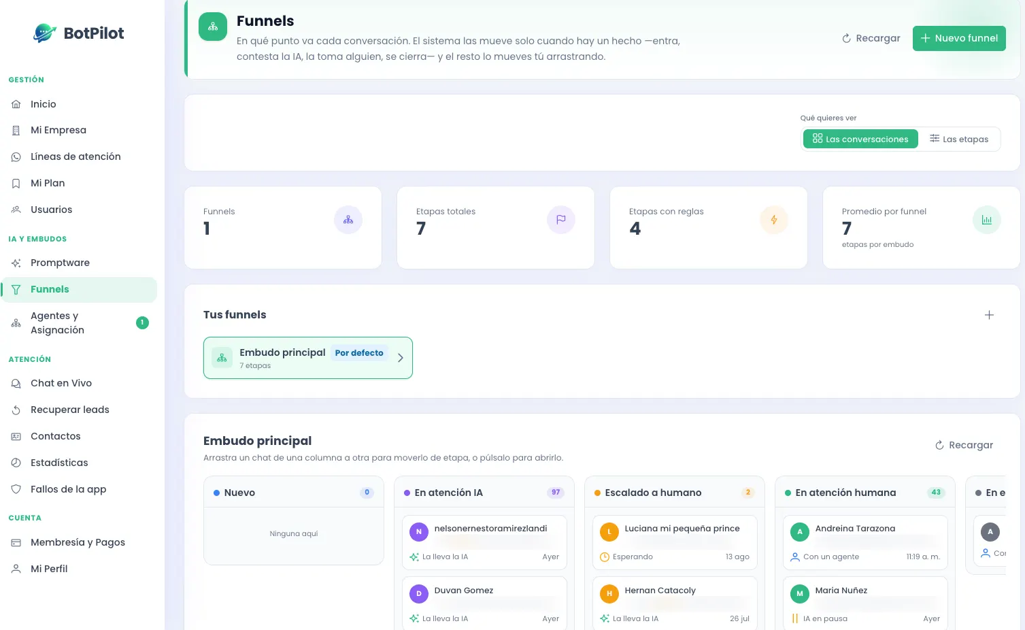Open Mi Perfil
This screenshot has height=630, width=1025.
click(79, 569)
